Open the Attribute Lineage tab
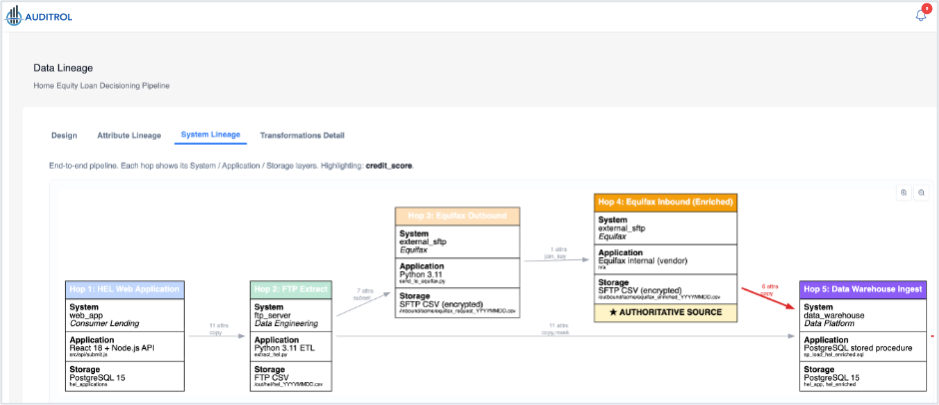Viewport: 939px width, 405px height. tap(129, 136)
